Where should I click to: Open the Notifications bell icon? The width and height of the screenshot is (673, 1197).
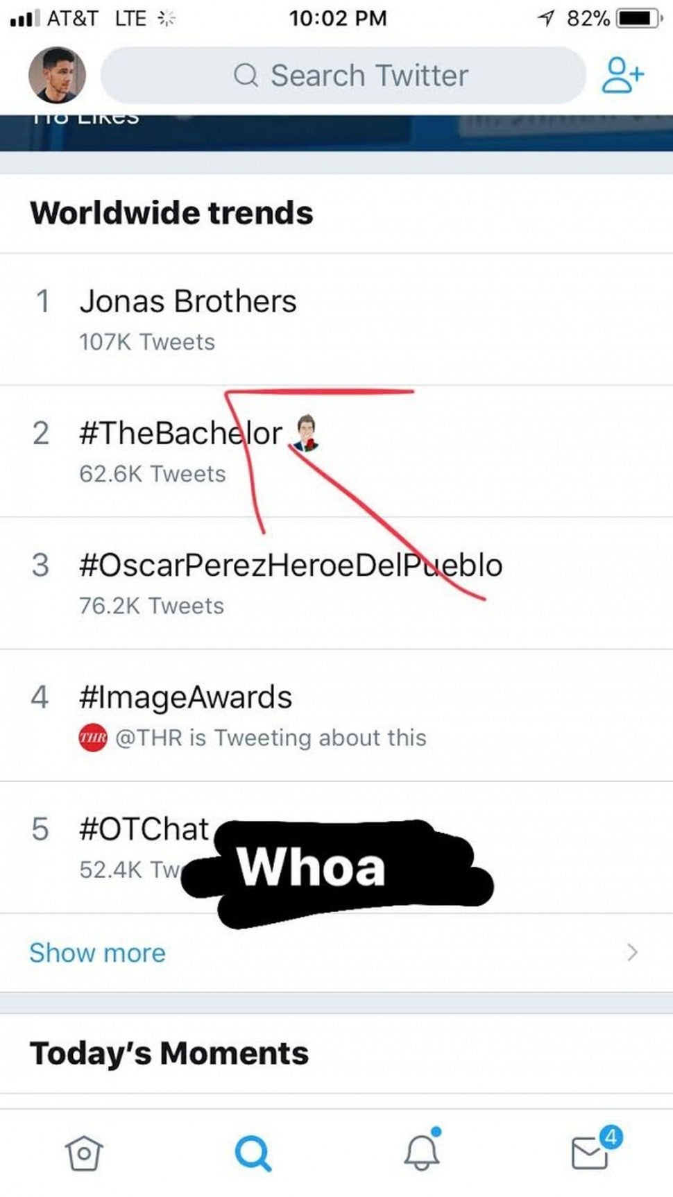click(x=422, y=1152)
